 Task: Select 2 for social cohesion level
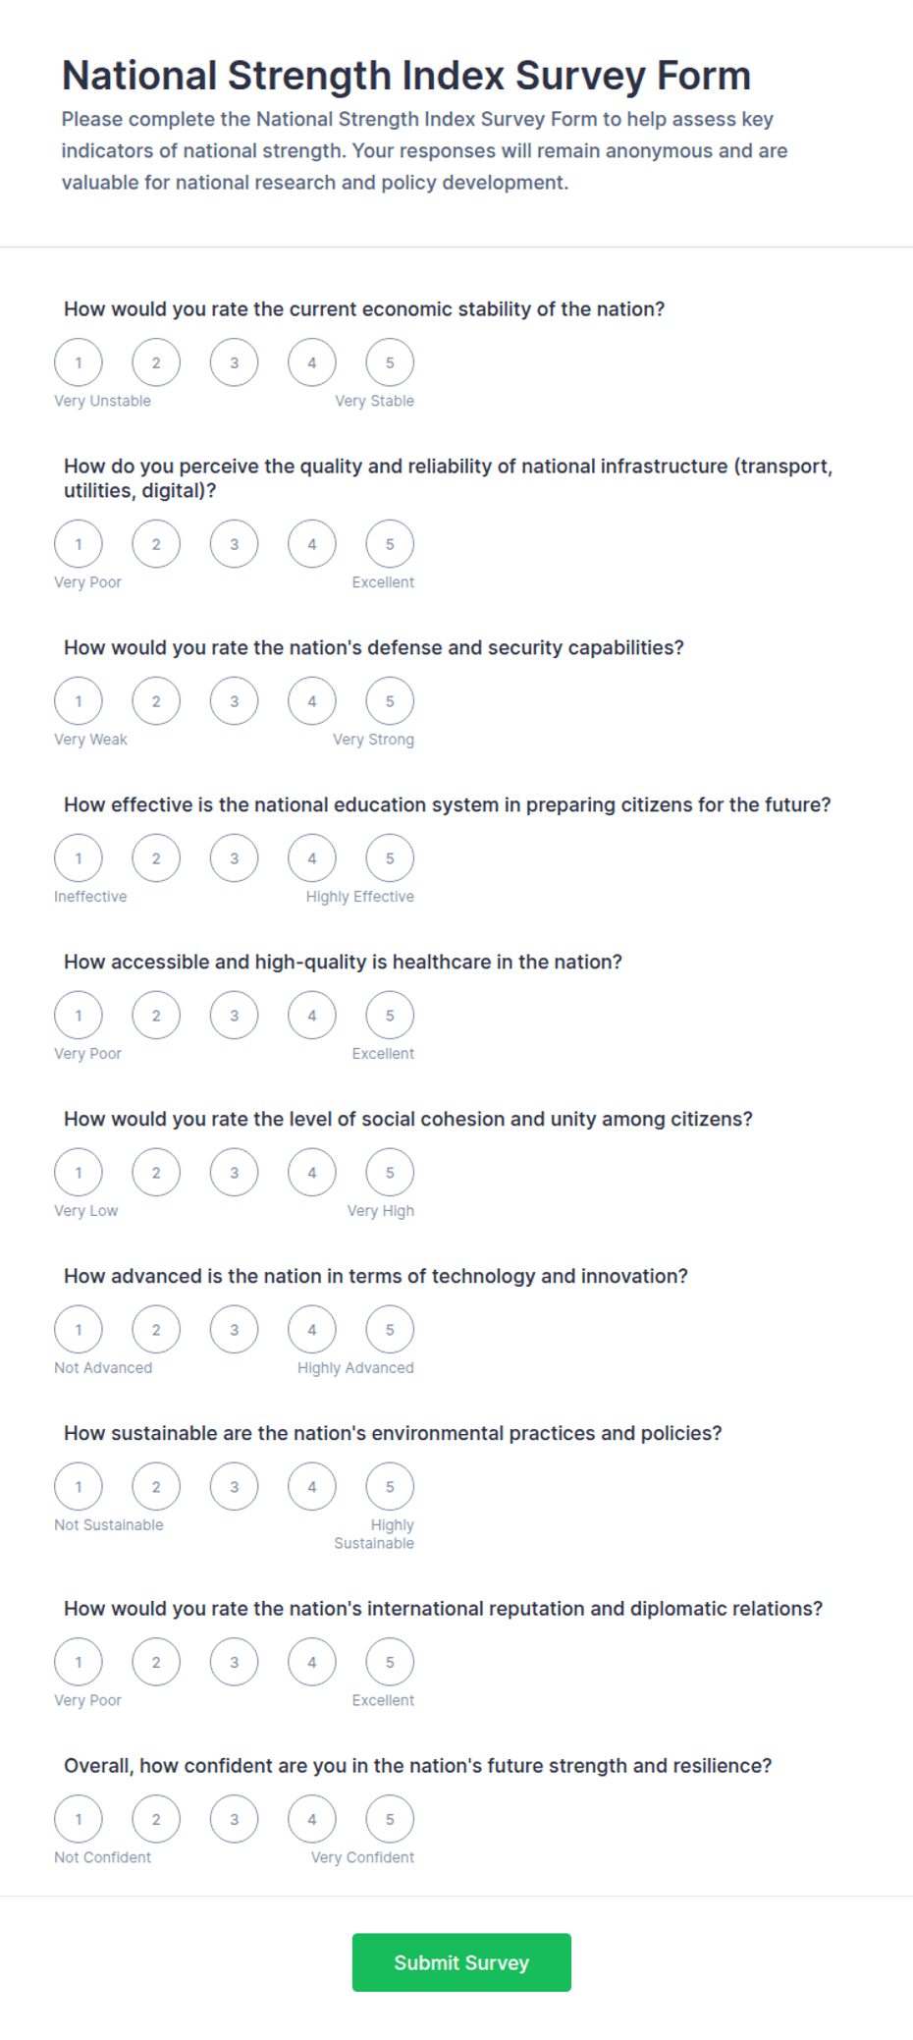point(156,1173)
